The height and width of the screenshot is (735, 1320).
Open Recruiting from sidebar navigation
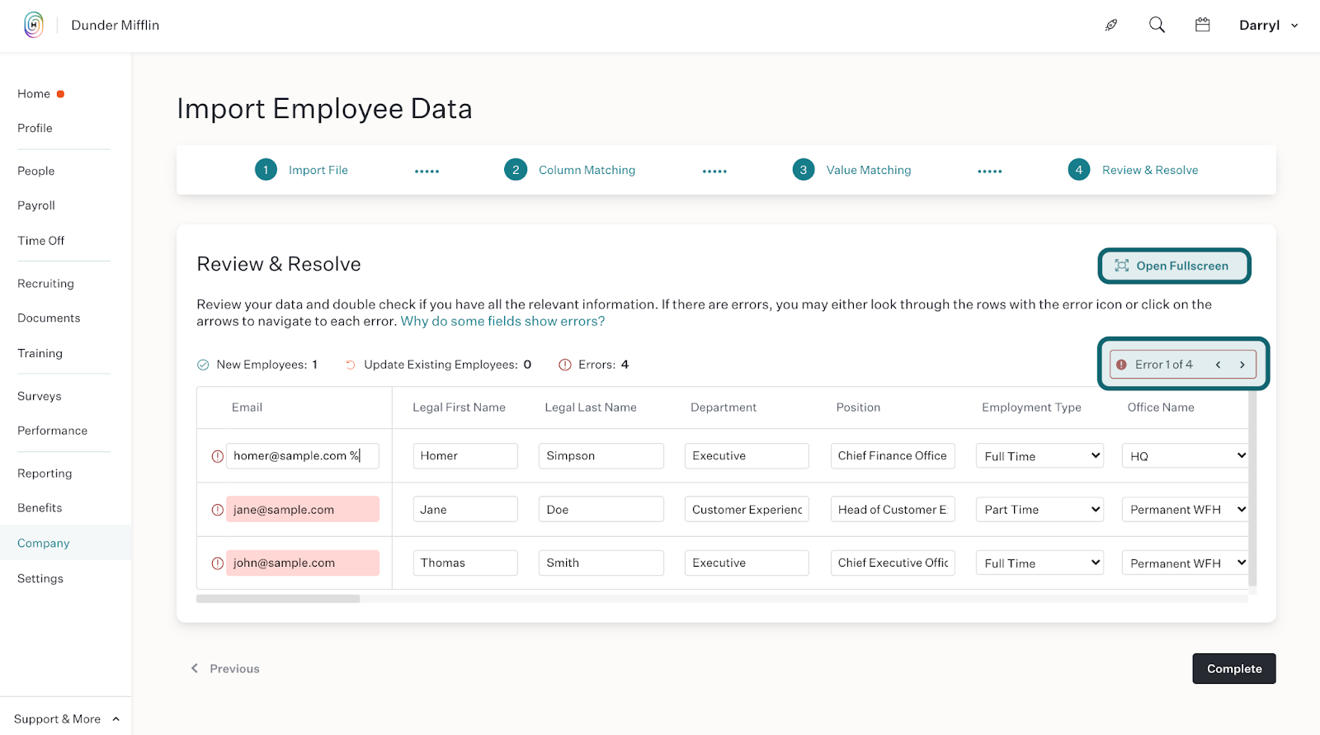point(45,283)
